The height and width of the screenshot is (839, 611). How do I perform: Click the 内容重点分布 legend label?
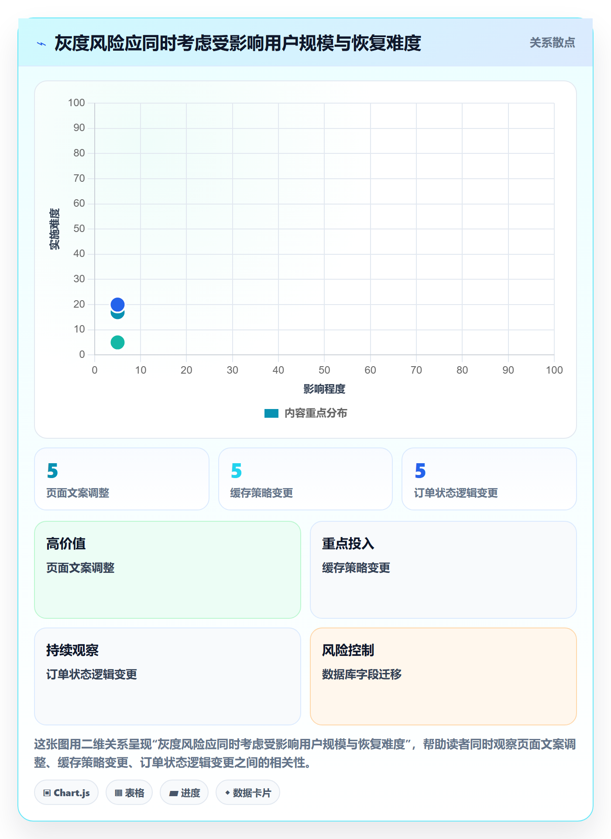[316, 413]
